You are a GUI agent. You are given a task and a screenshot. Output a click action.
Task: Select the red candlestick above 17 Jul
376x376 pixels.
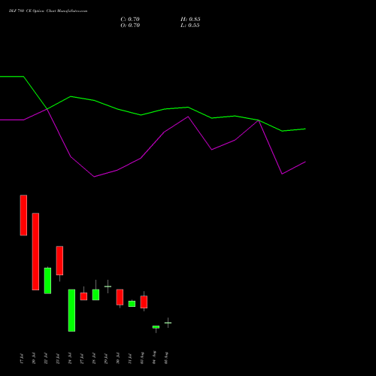(23, 215)
